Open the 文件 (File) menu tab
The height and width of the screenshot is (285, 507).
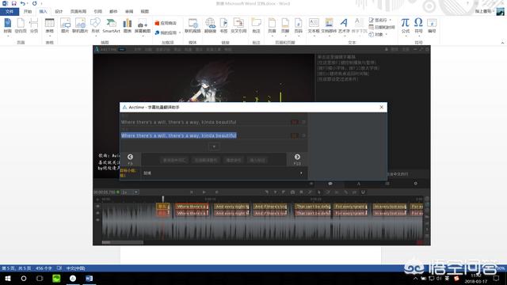[x=10, y=12]
